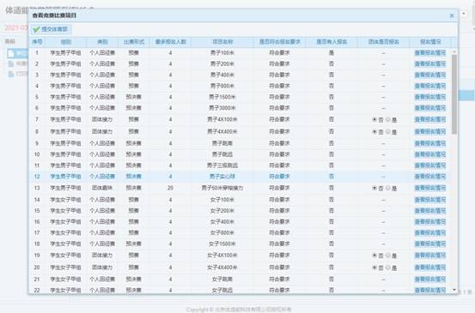Select the second file icon in left sidebar
The height and width of the screenshot is (313, 475).
click(11, 63)
